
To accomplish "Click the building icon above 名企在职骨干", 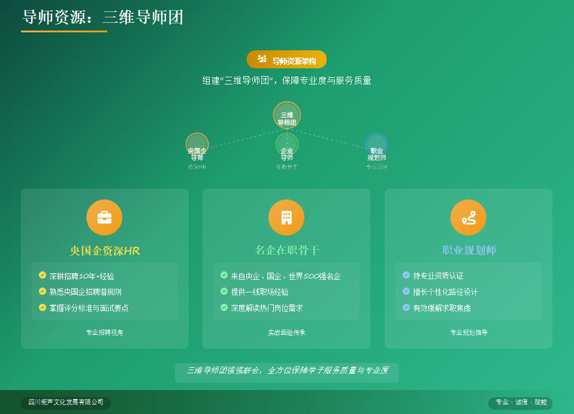I will [286, 217].
